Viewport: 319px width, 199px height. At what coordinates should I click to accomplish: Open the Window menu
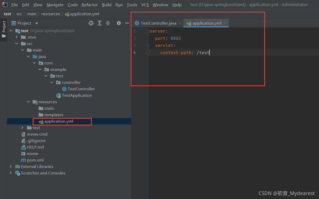click(x=161, y=5)
